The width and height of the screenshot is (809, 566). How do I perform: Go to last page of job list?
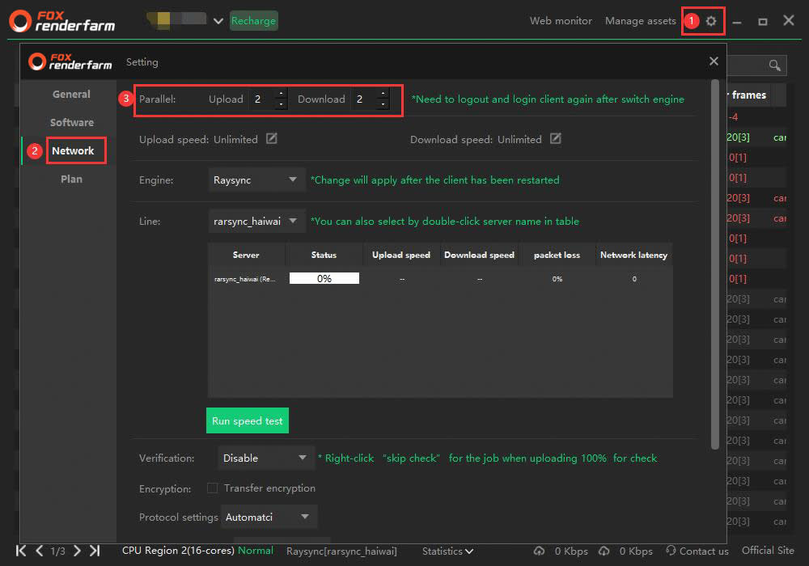click(95, 551)
